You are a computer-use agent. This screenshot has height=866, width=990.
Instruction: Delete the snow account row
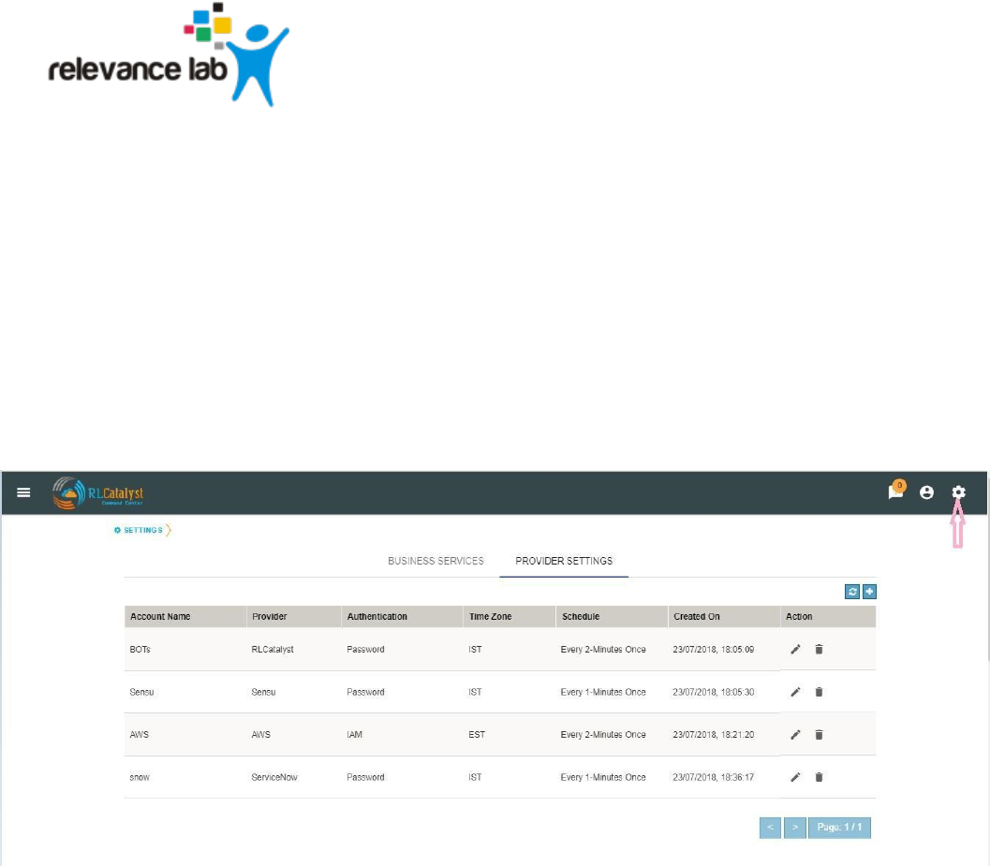tap(819, 777)
